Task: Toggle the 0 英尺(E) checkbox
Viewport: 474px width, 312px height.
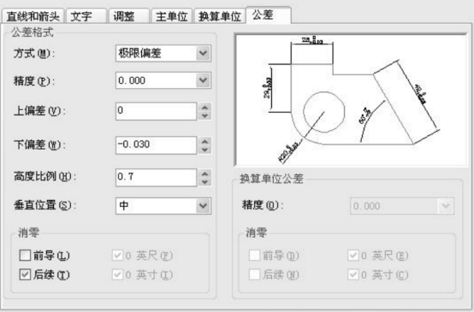Action: click(x=353, y=256)
